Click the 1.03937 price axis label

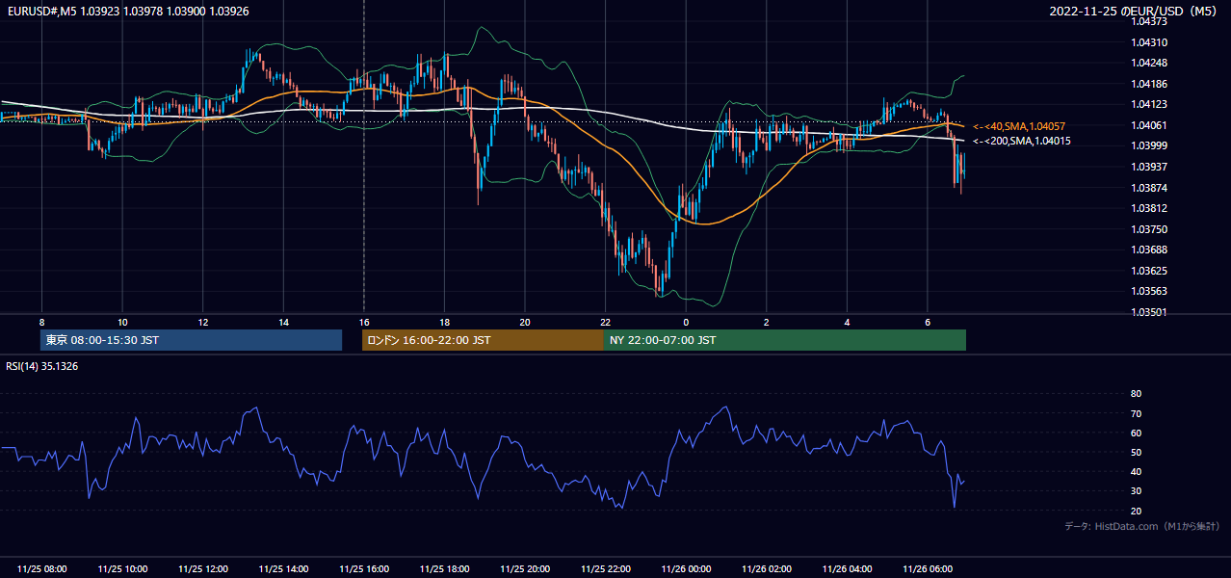1148,167
